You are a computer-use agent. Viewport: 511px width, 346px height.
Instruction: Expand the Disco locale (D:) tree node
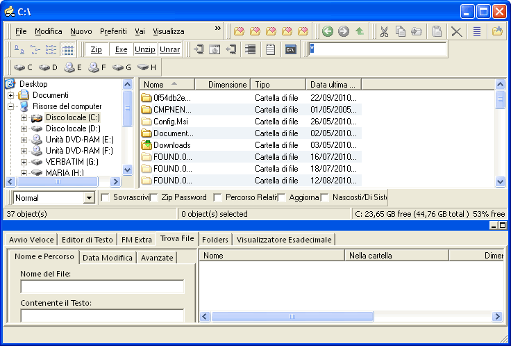point(24,129)
